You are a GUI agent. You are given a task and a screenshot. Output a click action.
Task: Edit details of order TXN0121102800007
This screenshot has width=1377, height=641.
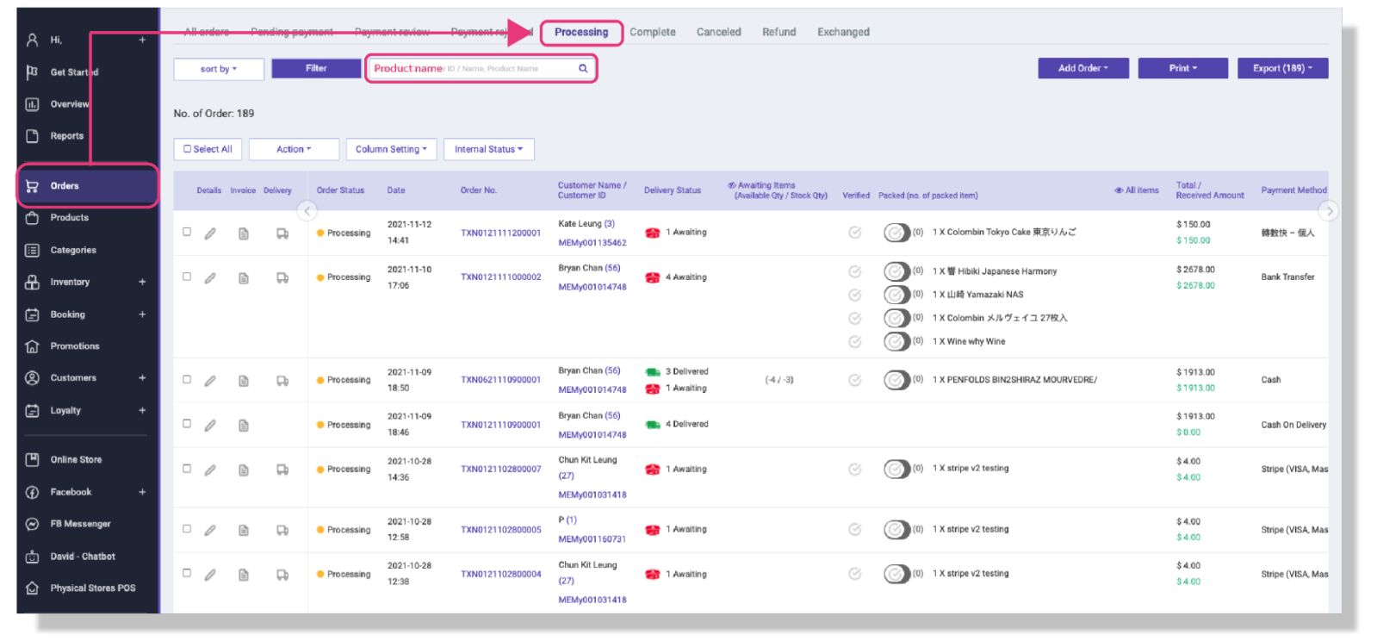(209, 470)
